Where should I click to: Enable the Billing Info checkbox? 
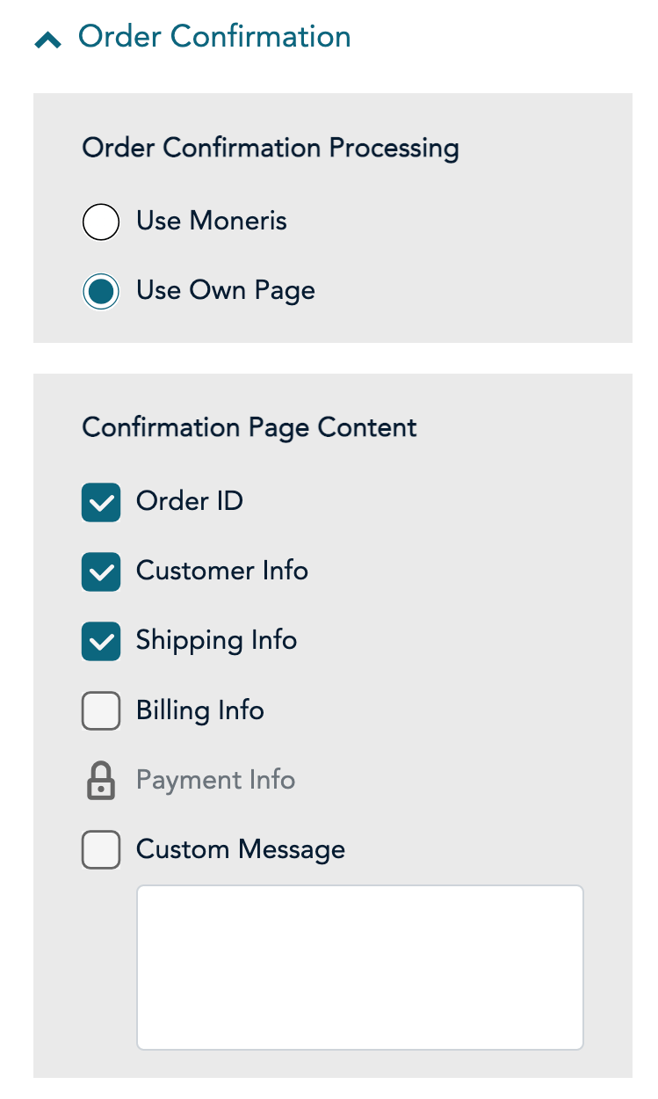pos(101,711)
